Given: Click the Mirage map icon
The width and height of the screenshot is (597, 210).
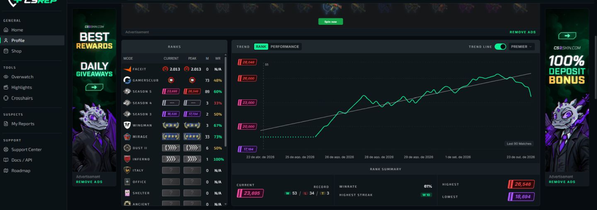Looking at the screenshot, I should coord(127,137).
